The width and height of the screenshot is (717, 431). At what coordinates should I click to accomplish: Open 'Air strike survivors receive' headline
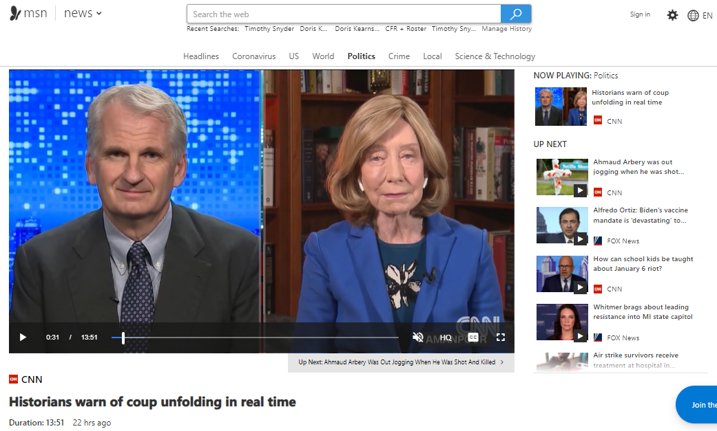pyautogui.click(x=636, y=360)
